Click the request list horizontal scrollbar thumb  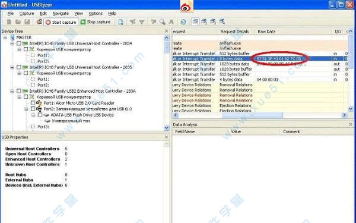[x=253, y=115]
